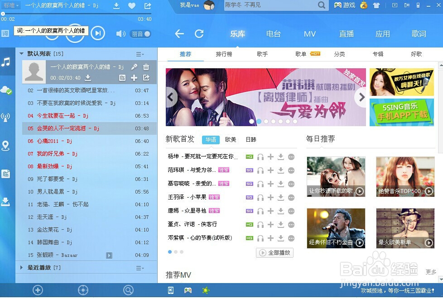443x298 pixels.
Task: Listen to 杨坤 song with headphone icon
Action: click(x=260, y=157)
